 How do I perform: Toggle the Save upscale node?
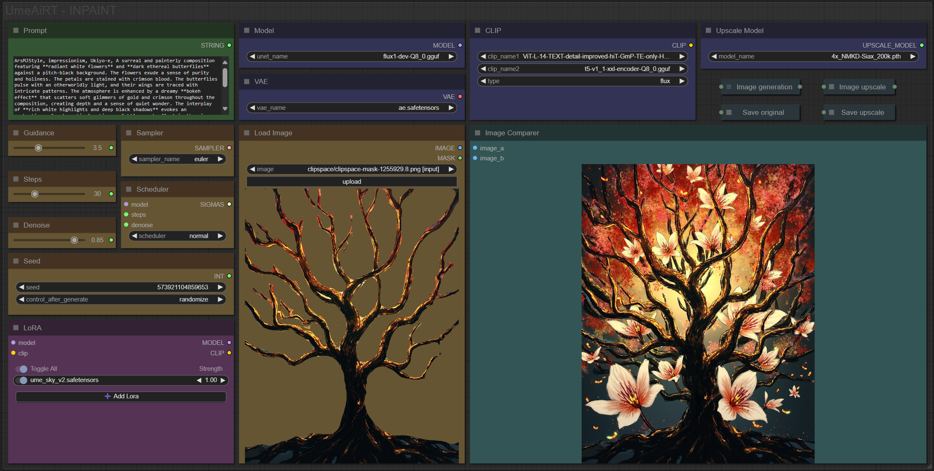pos(832,112)
